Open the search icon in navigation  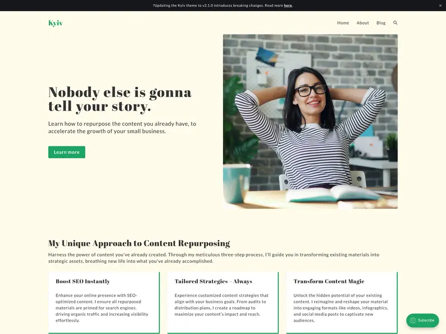tap(395, 23)
